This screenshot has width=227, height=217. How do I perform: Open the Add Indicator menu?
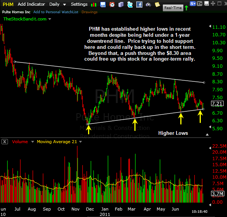(x=32, y=4)
